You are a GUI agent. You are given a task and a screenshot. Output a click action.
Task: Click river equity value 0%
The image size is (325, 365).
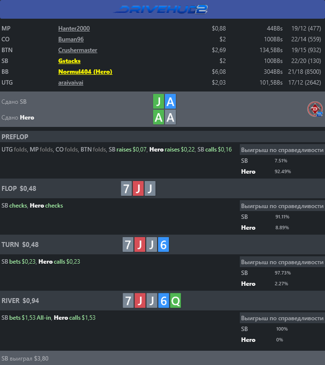(x=280, y=340)
